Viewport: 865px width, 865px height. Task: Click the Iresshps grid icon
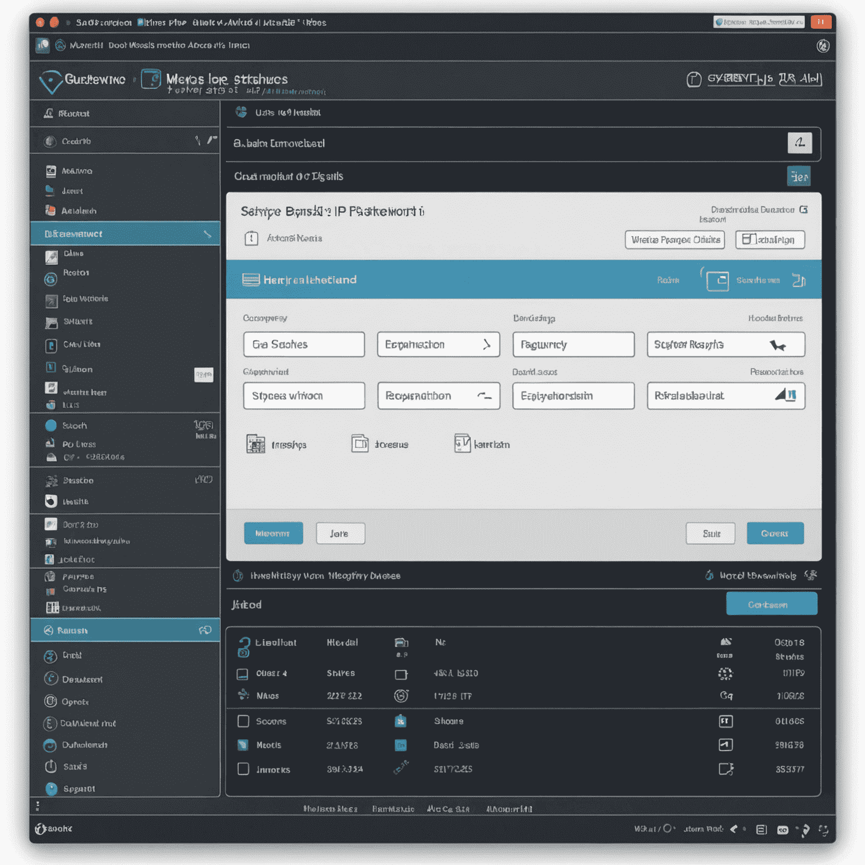(256, 444)
